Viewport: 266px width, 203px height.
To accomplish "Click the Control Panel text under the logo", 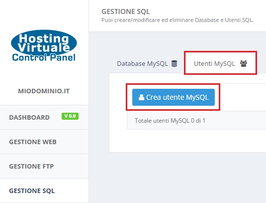I will pos(44,57).
